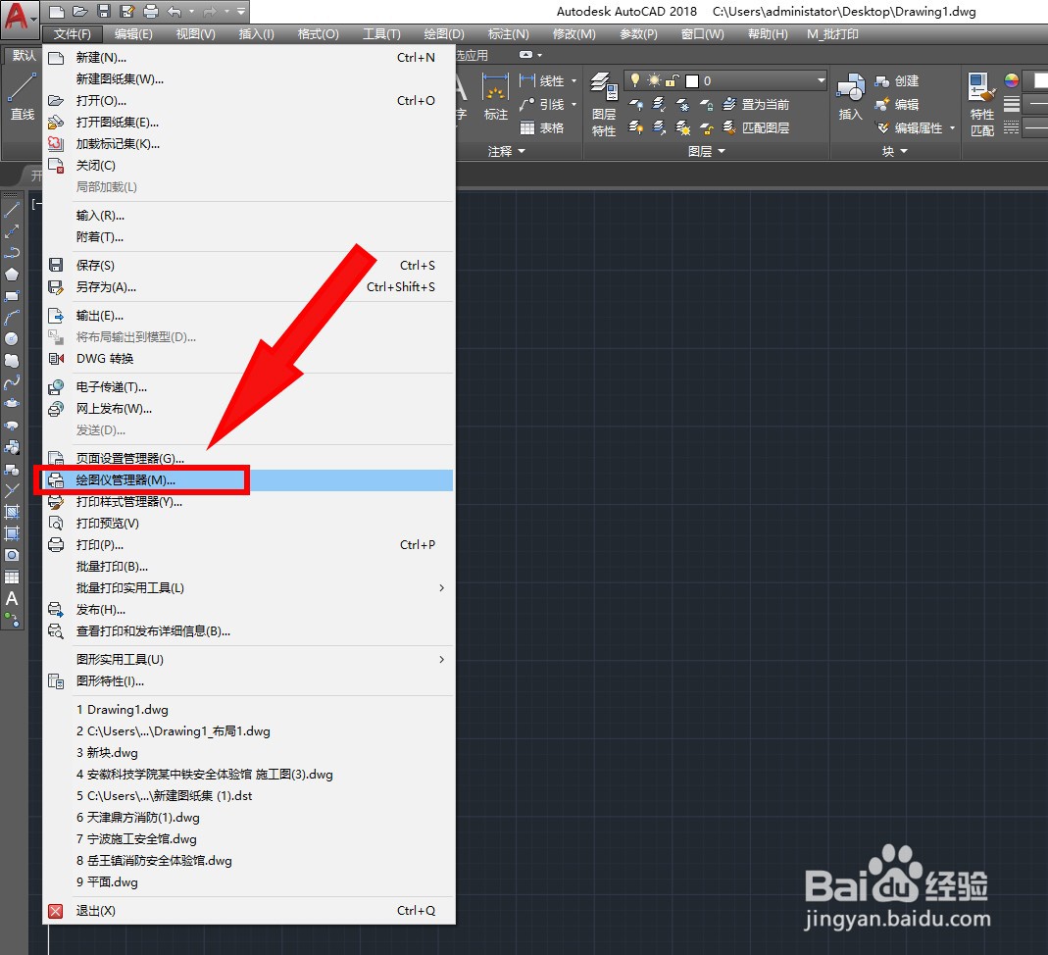Choose 打印预览(V) menu entry

[x=249, y=524]
